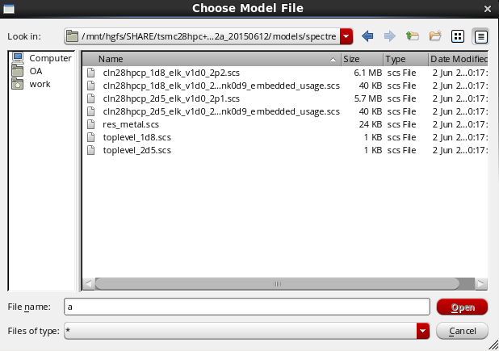Close the Choose Model File dialog
Screen dimensions: 499x351
tap(488, 9)
